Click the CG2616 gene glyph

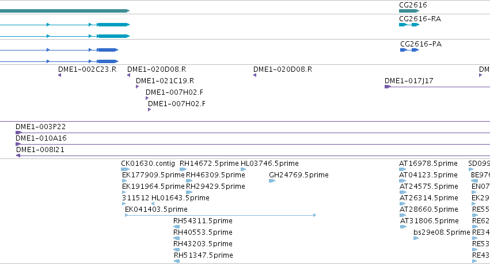[409, 11]
